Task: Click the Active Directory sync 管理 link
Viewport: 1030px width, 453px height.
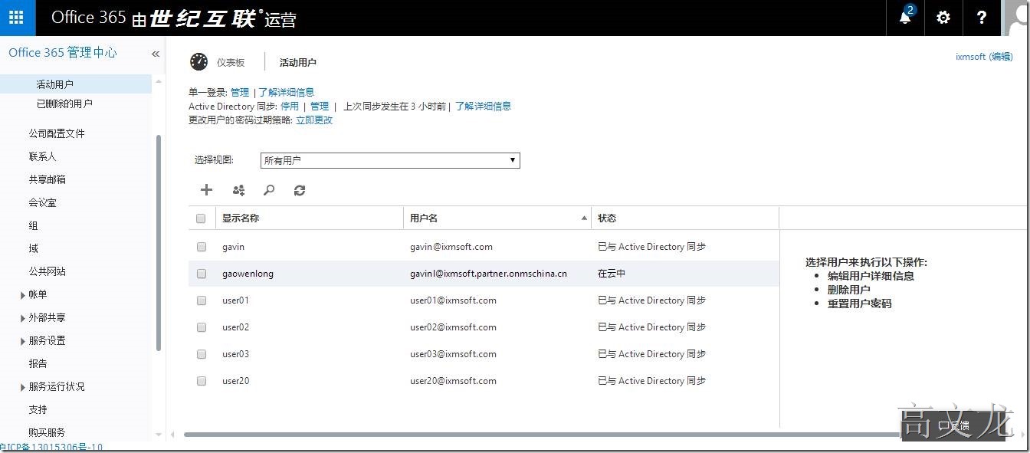Action: coord(320,107)
